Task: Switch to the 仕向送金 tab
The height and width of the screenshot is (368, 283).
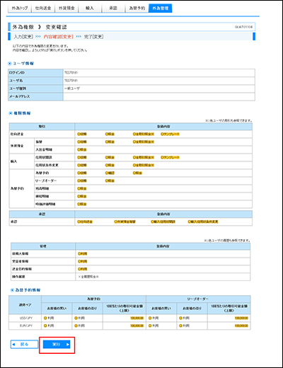Action: coord(43,8)
